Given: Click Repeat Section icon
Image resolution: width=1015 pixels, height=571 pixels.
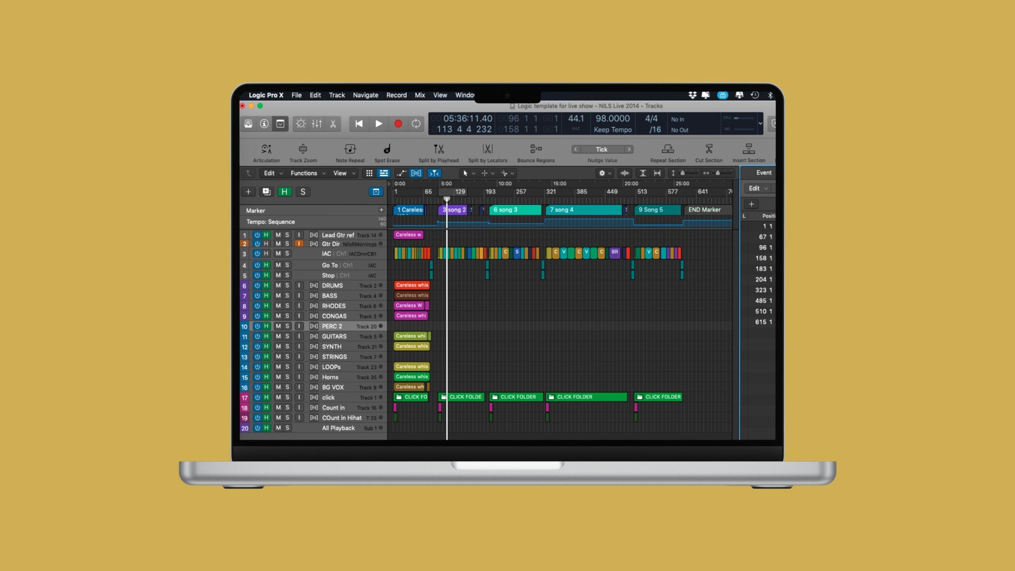Looking at the screenshot, I should coord(668,149).
